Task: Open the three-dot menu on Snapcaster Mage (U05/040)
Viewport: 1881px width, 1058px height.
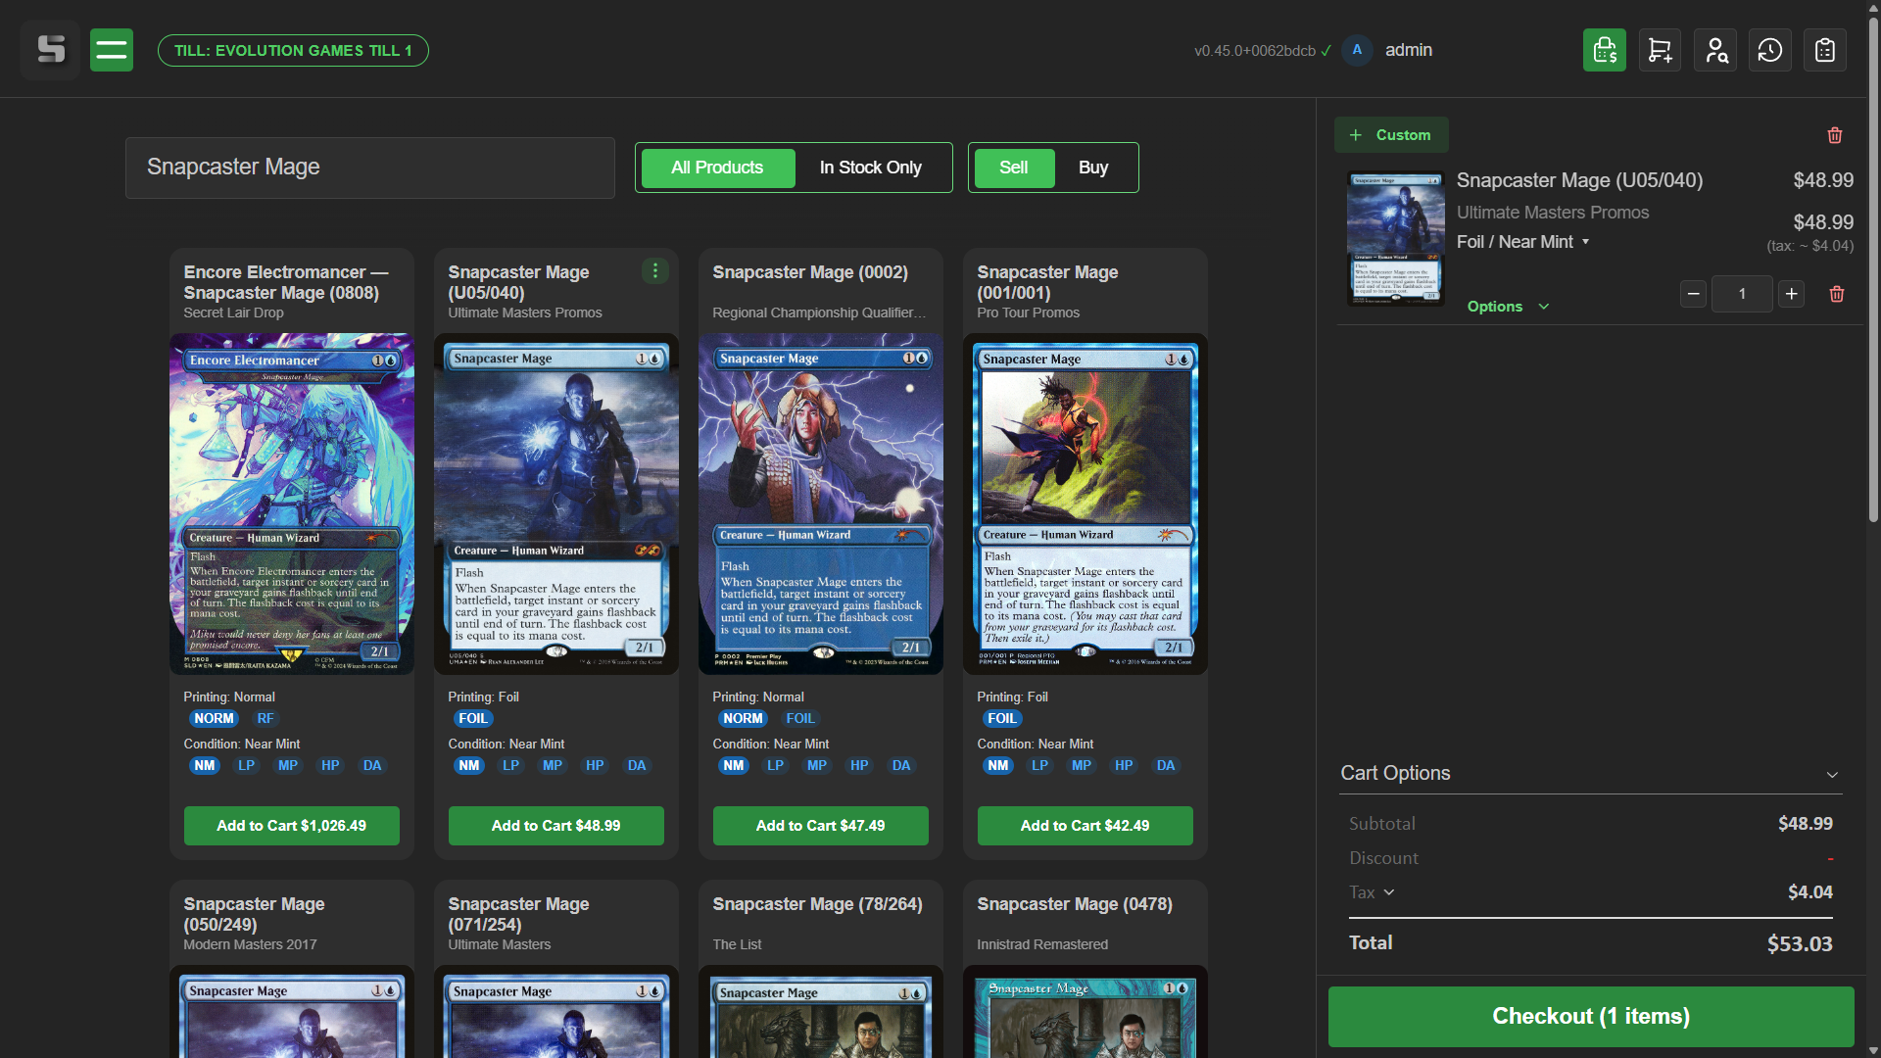Action: click(x=655, y=270)
